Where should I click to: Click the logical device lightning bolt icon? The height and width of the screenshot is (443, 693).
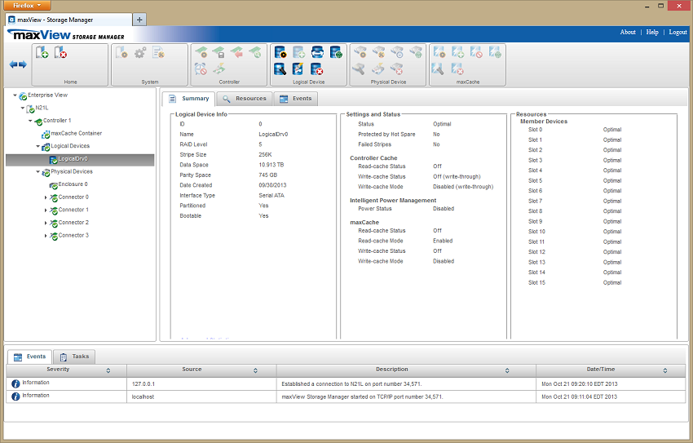298,69
